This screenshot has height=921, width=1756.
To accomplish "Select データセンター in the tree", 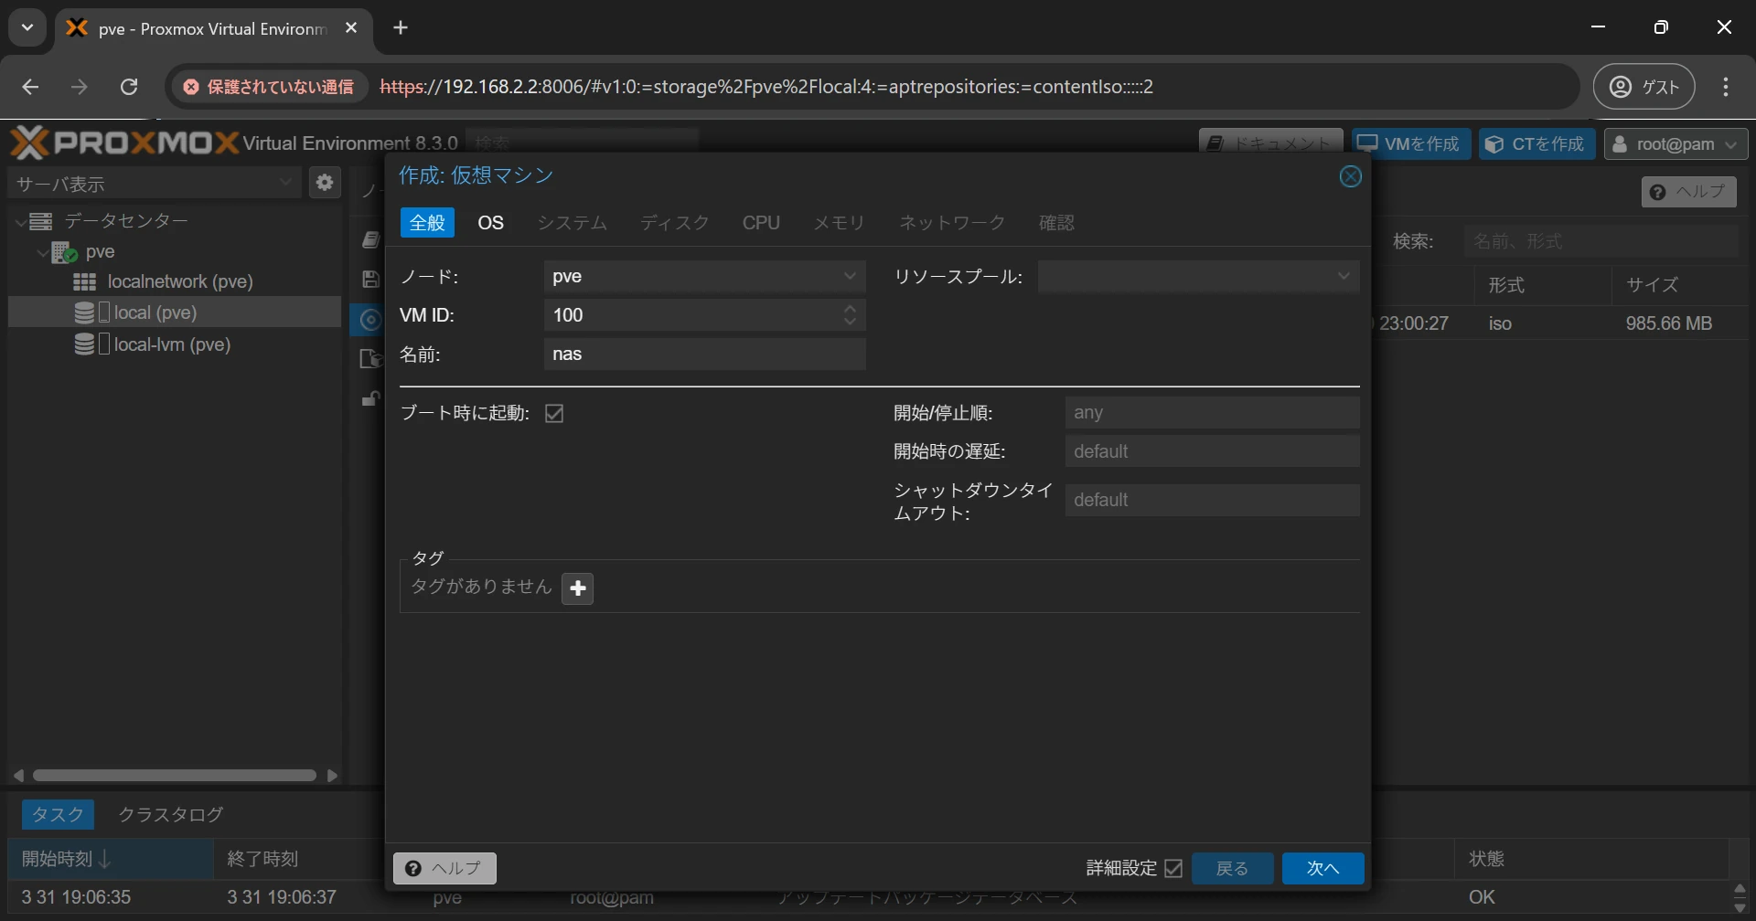I will pos(125,221).
